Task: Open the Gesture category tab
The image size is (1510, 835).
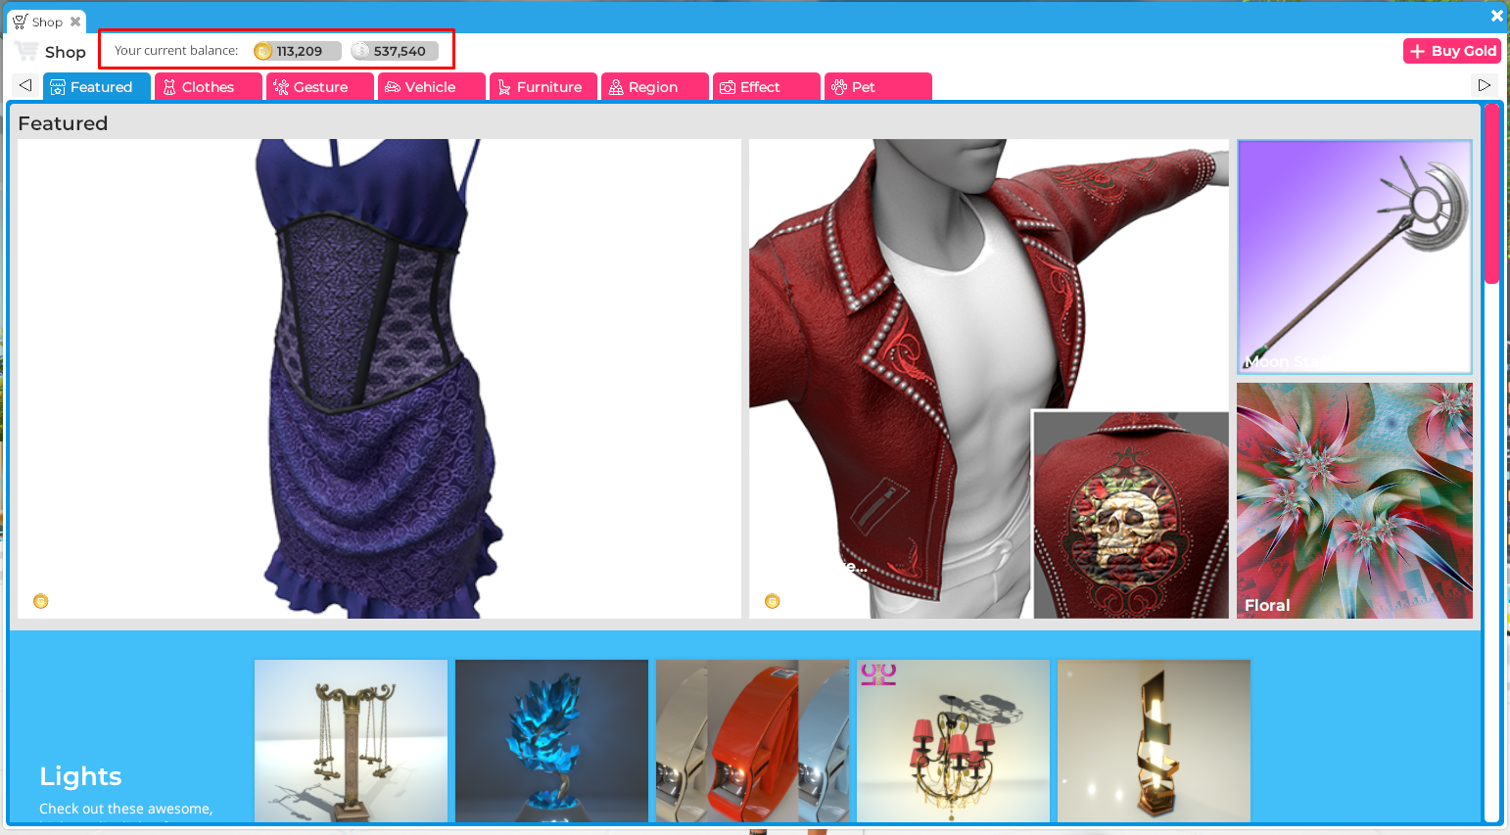Action: click(319, 87)
